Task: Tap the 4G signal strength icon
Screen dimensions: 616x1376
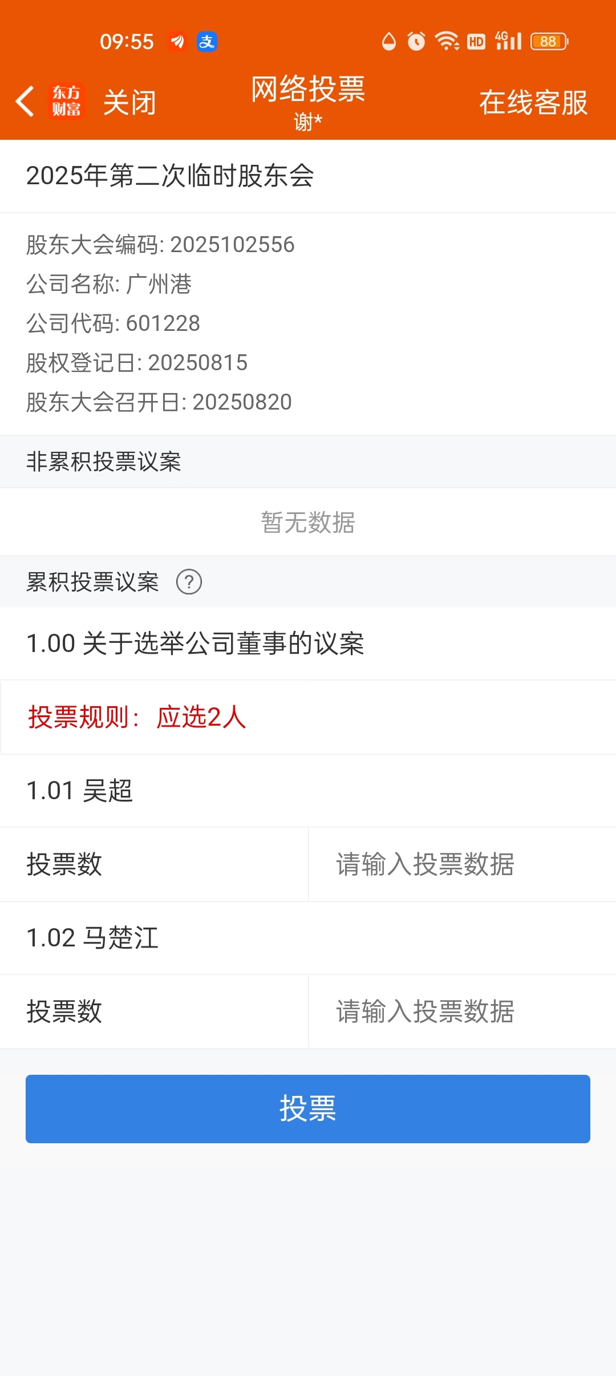Action: (x=508, y=41)
